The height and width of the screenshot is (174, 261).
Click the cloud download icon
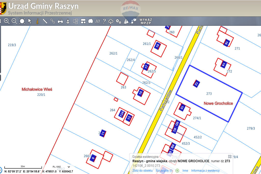pos(111,21)
